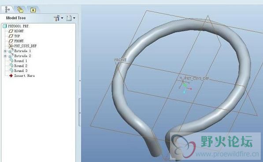The image size is (263, 162).
Task: Click the navigator panel collapse handle
Action: 80,112
